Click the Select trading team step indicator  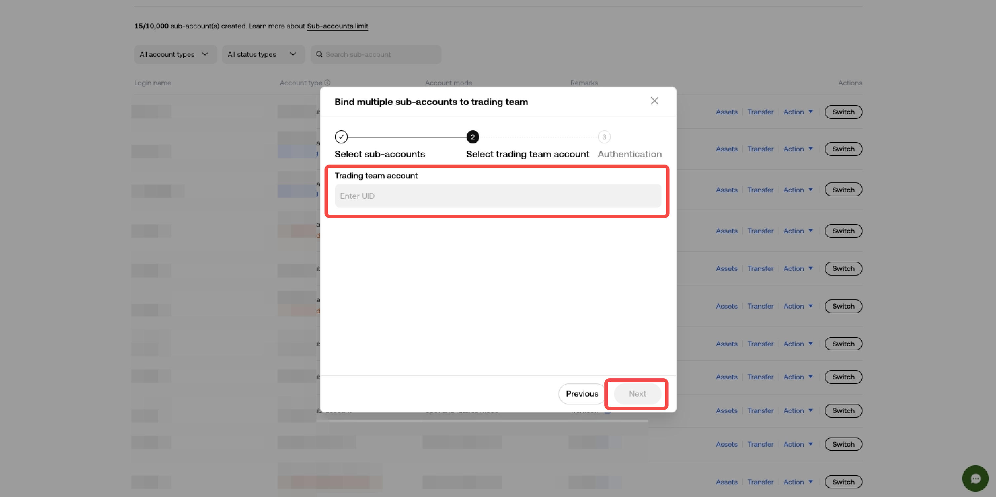pos(472,137)
